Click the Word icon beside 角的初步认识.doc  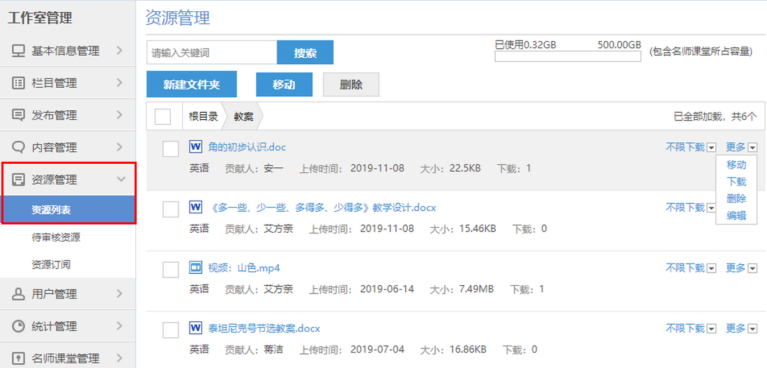click(x=195, y=147)
